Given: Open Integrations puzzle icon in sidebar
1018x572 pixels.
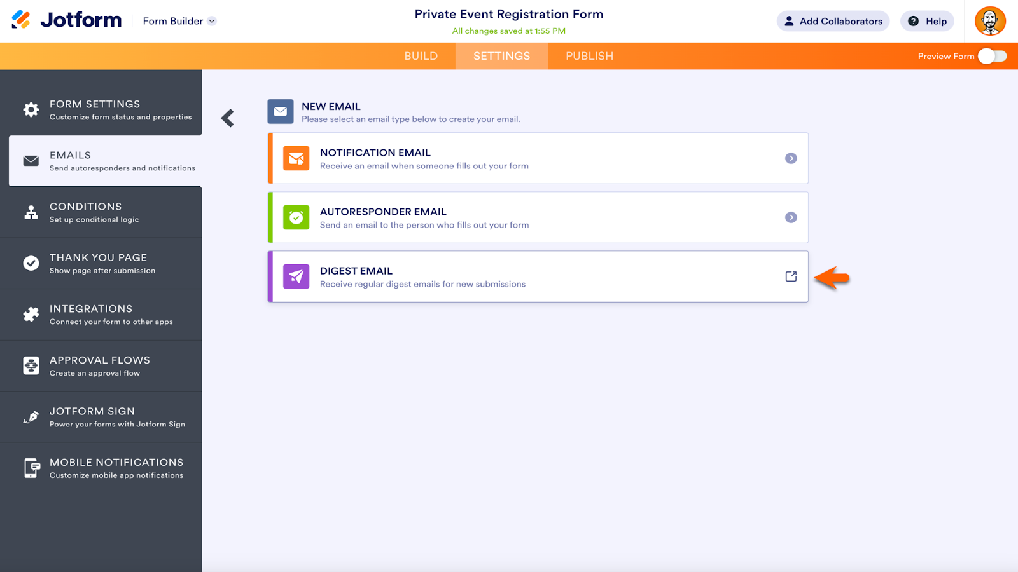Looking at the screenshot, I should (31, 315).
